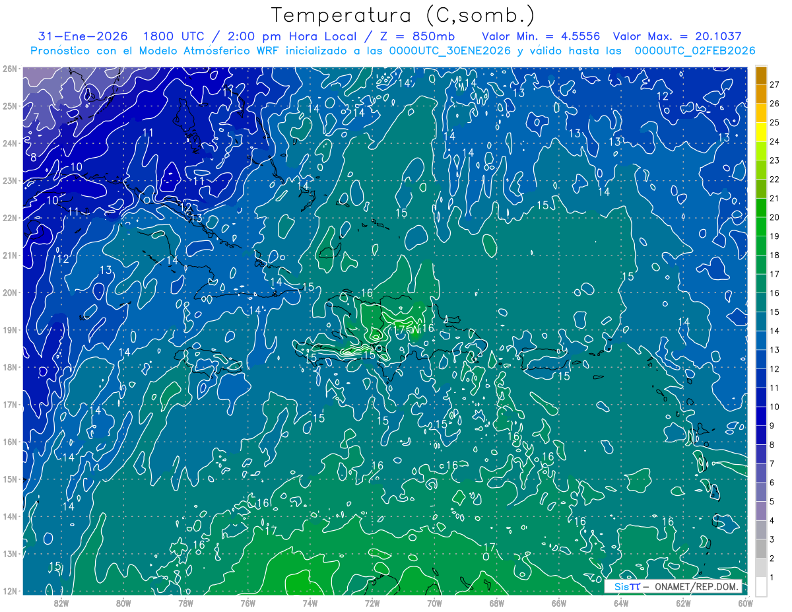Select 'Valor Max. = 20.1037' text
The width and height of the screenshot is (792, 612).
[x=677, y=37]
